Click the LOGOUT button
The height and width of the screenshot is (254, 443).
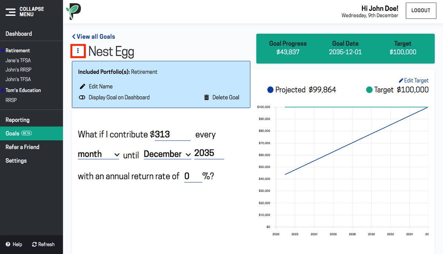(x=421, y=10)
